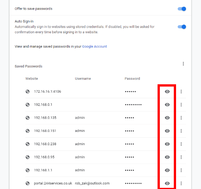The width and height of the screenshot is (201, 189).
Task: Click globe icon beside 172.16.16.1:4106
Action: point(28,91)
